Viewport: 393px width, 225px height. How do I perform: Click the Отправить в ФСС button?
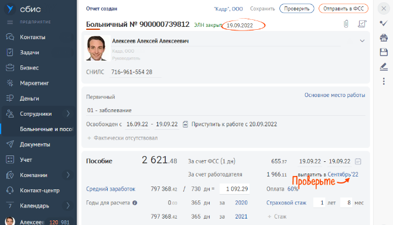(x=343, y=9)
